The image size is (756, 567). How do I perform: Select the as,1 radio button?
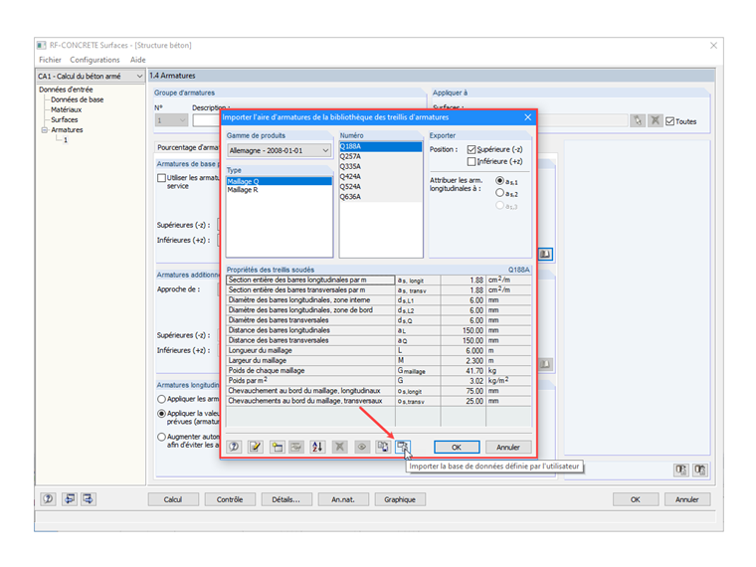(500, 180)
